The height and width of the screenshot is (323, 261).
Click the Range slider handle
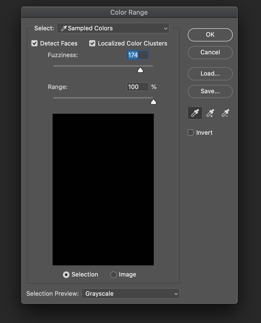[154, 102]
